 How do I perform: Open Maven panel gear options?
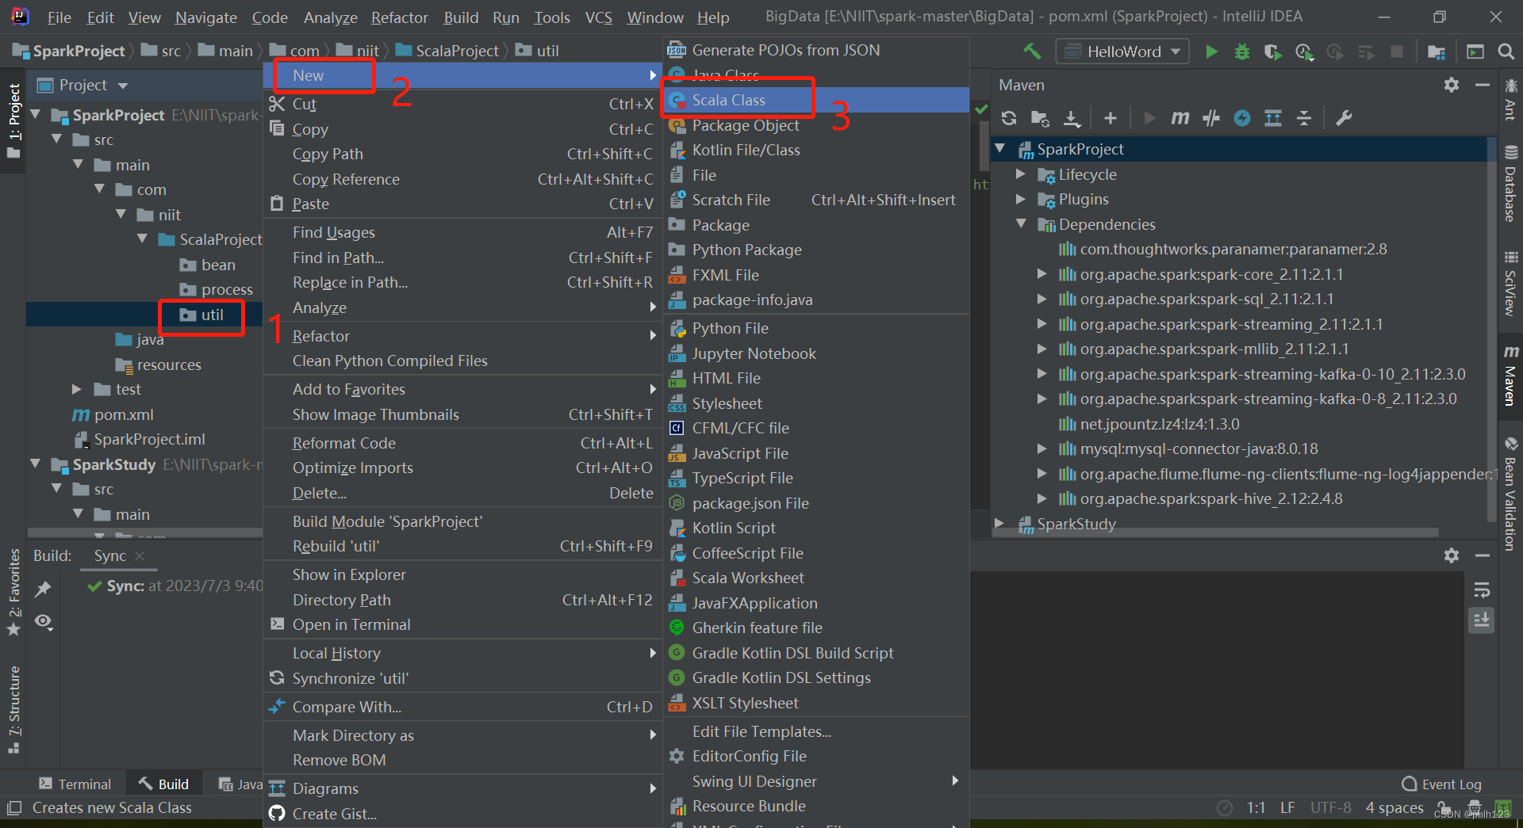click(x=1452, y=85)
